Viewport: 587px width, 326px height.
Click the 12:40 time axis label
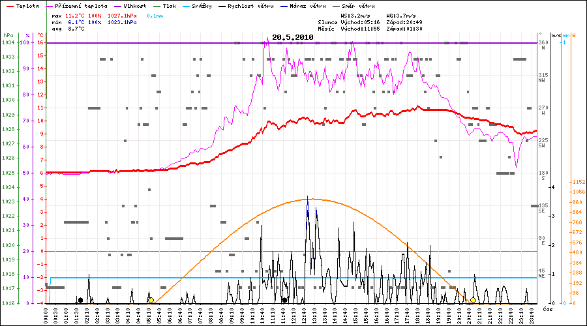click(x=303, y=316)
